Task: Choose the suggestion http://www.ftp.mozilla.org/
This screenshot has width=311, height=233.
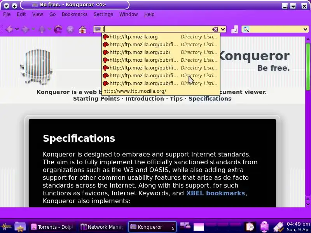Action: click(161, 91)
